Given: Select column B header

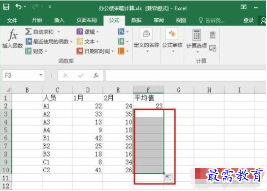Looking at the screenshot, I should point(27,90).
